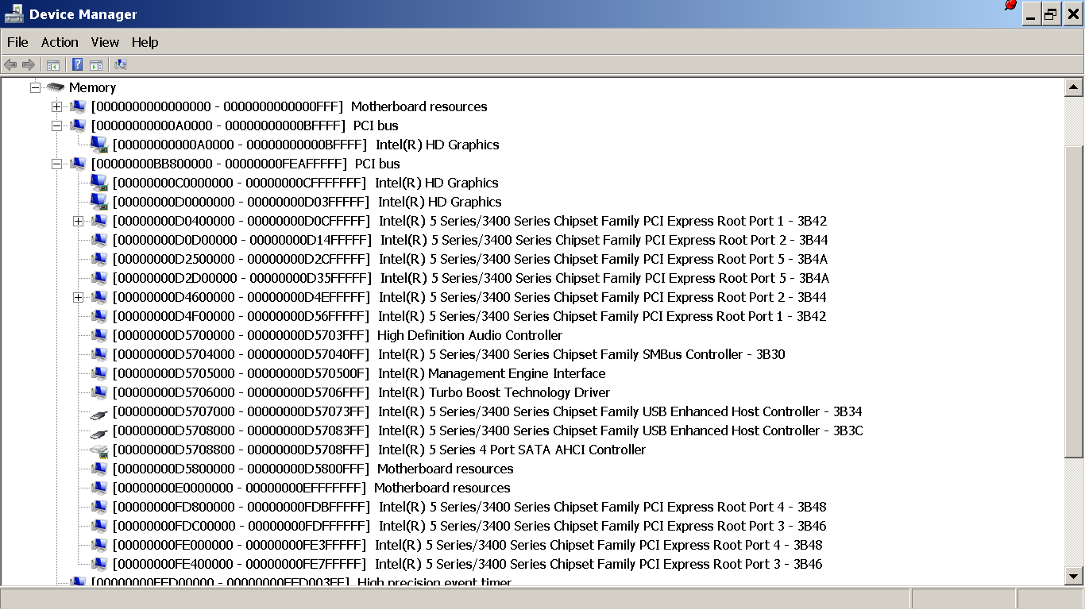The height and width of the screenshot is (610, 1085).
Task: Toggle the Show/Hide Console Tree toolbar icon
Action: pyautogui.click(x=53, y=64)
